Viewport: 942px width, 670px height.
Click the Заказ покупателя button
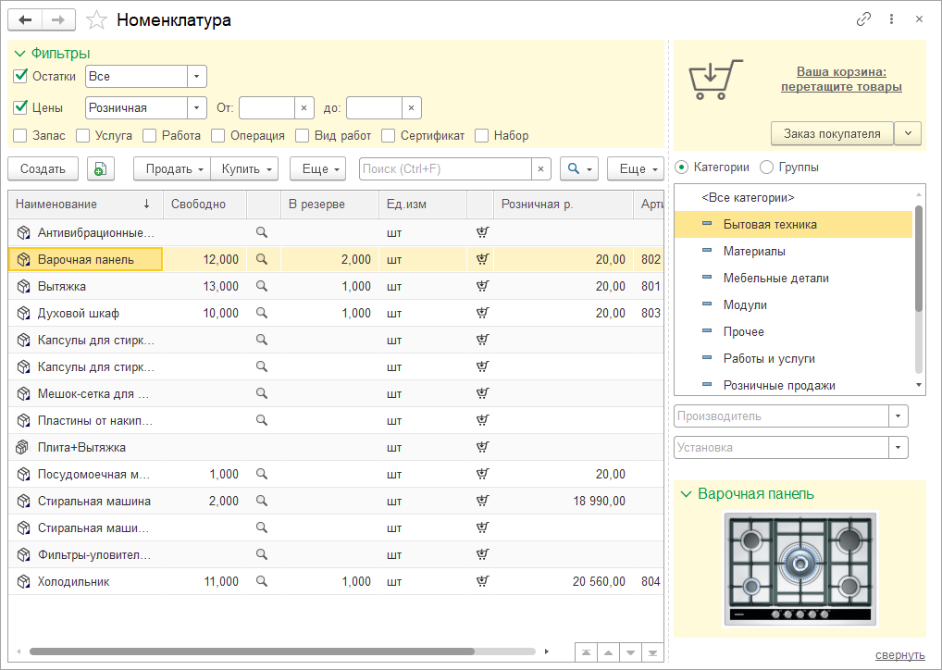pyautogui.click(x=832, y=133)
